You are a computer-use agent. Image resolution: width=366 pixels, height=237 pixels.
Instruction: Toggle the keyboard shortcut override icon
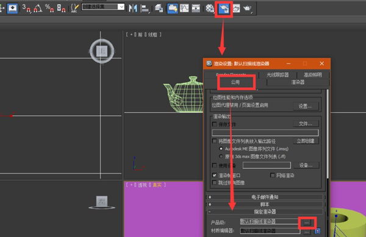[12, 9]
